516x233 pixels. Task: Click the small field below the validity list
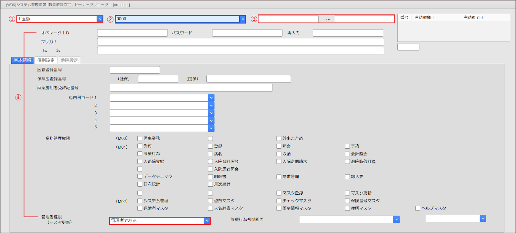coord(408,47)
